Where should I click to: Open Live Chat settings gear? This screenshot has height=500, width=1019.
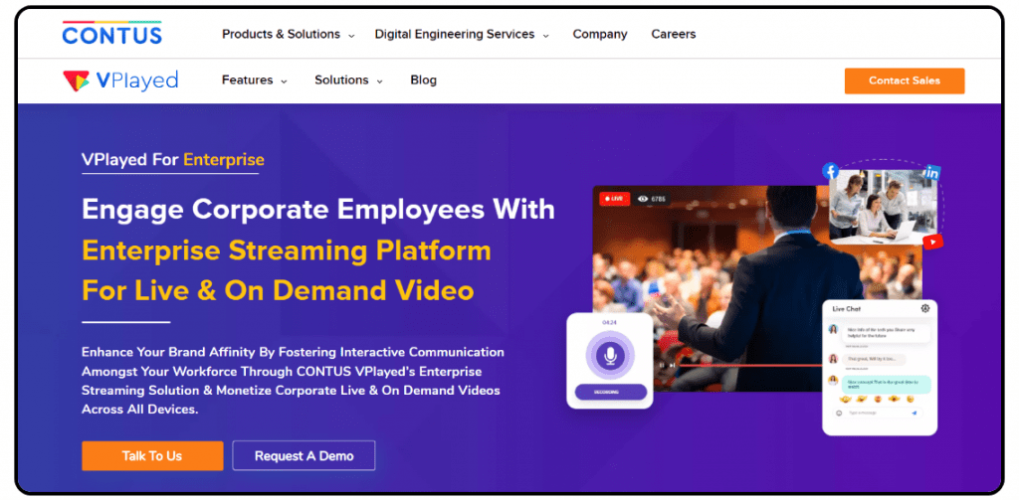tap(925, 308)
